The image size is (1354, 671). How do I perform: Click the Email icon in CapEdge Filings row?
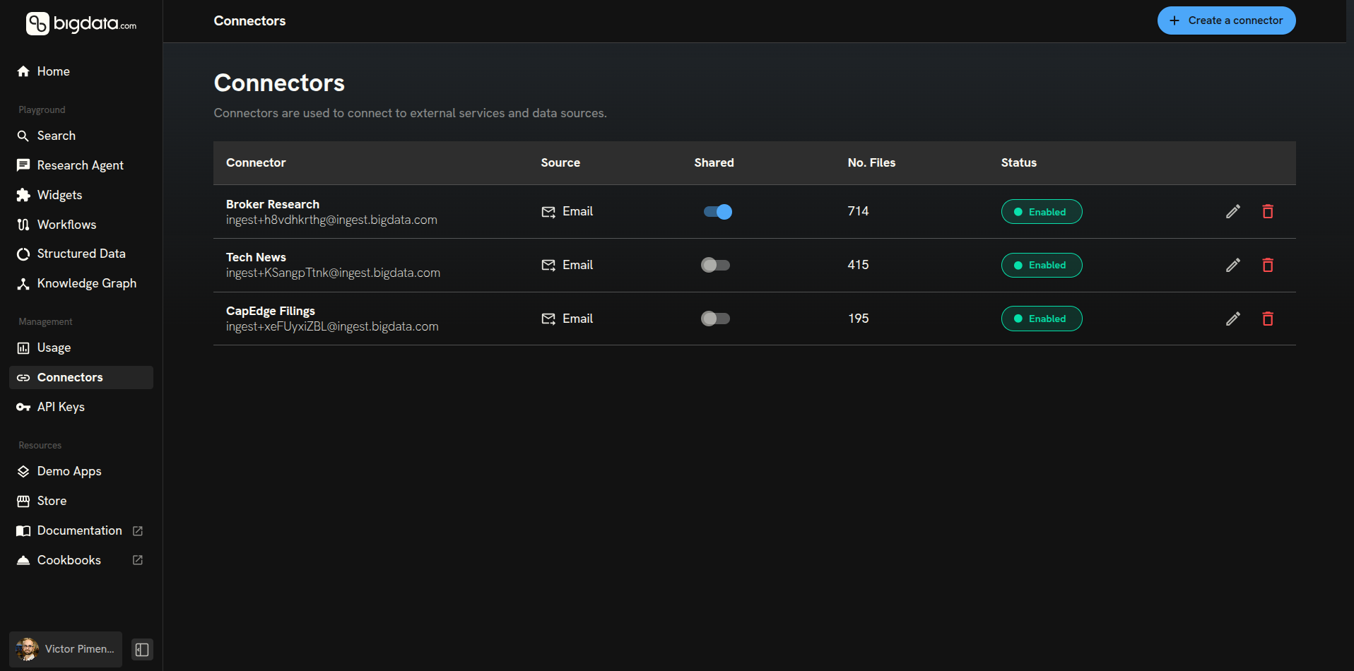pyautogui.click(x=548, y=319)
